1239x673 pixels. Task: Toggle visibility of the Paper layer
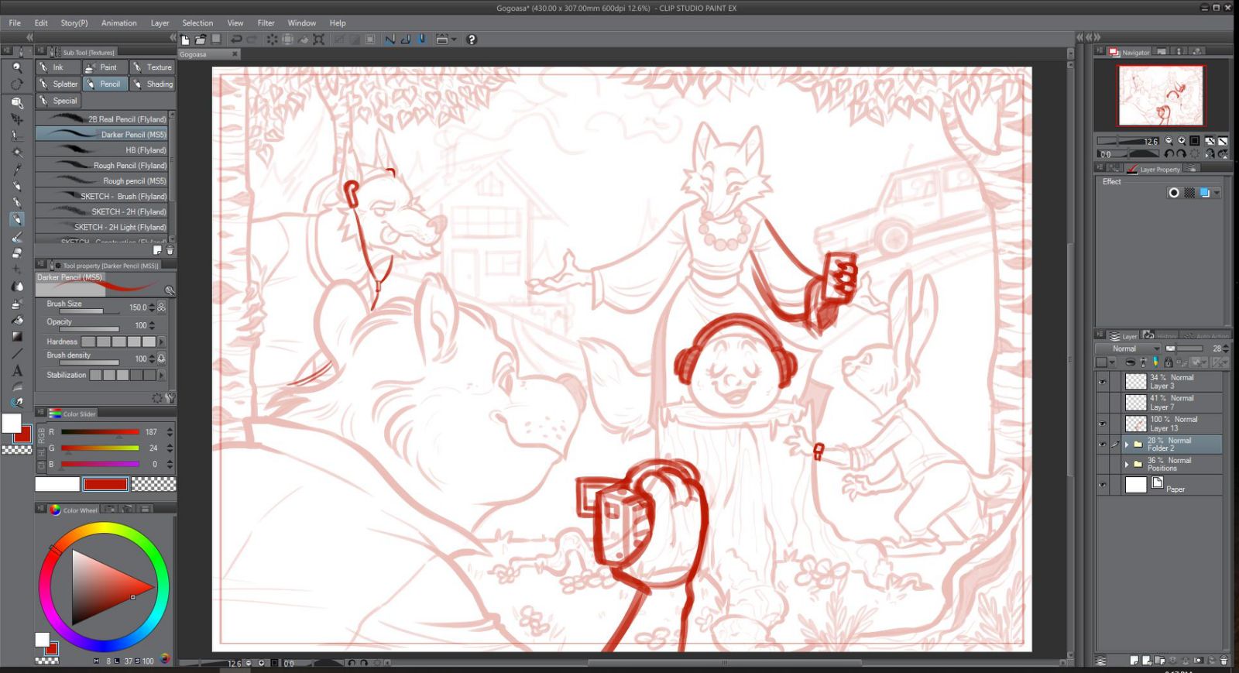point(1103,485)
